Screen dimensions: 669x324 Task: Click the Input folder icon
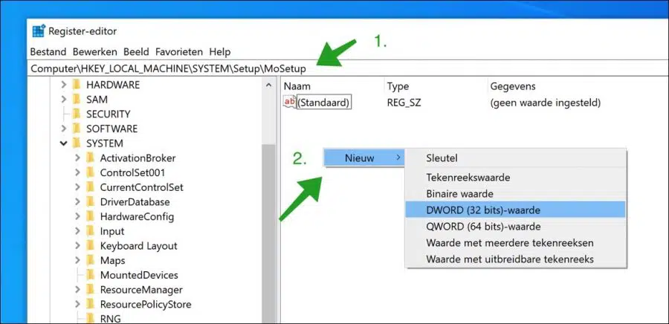(x=91, y=232)
